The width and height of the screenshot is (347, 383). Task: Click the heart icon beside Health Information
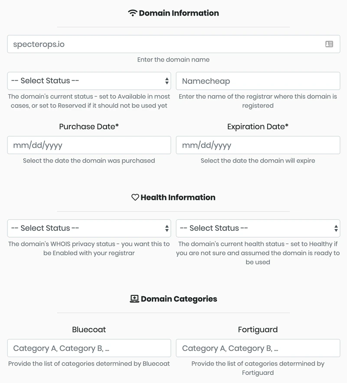click(135, 197)
